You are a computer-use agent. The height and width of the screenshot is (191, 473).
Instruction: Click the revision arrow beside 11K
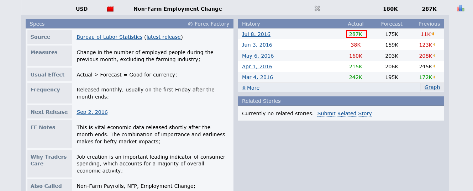(x=433, y=34)
